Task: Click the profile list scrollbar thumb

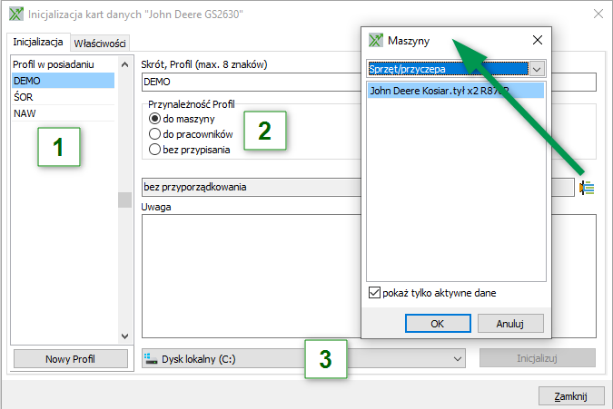Action: tap(124, 200)
